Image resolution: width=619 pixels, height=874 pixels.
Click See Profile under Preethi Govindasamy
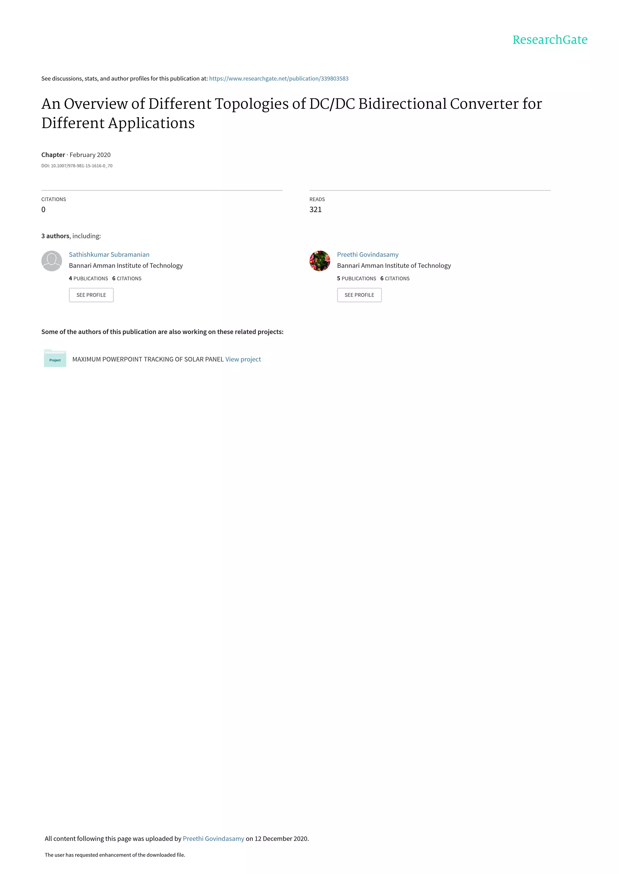click(359, 295)
